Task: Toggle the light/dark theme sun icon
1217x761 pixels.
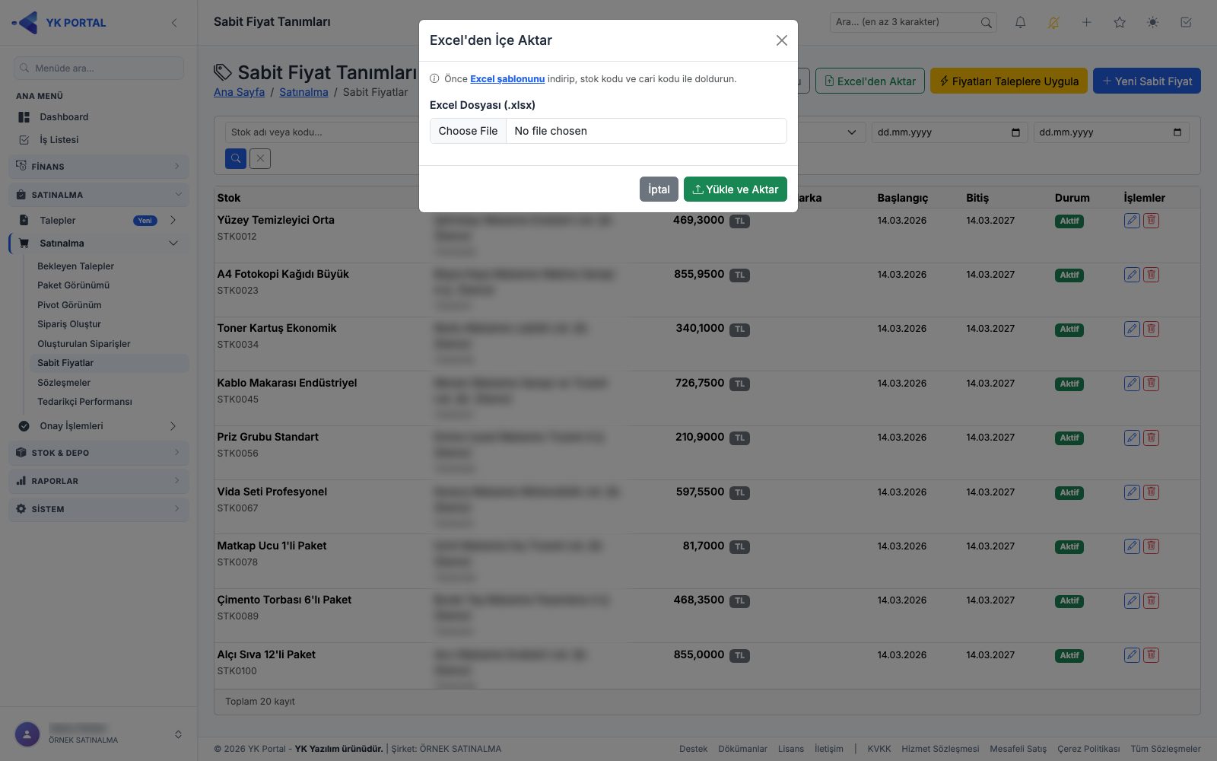Action: click(1152, 22)
